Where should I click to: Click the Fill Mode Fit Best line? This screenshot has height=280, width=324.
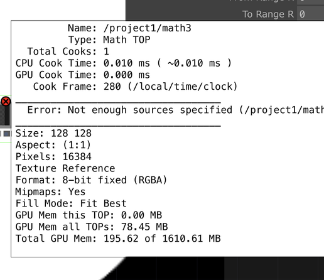71,203
